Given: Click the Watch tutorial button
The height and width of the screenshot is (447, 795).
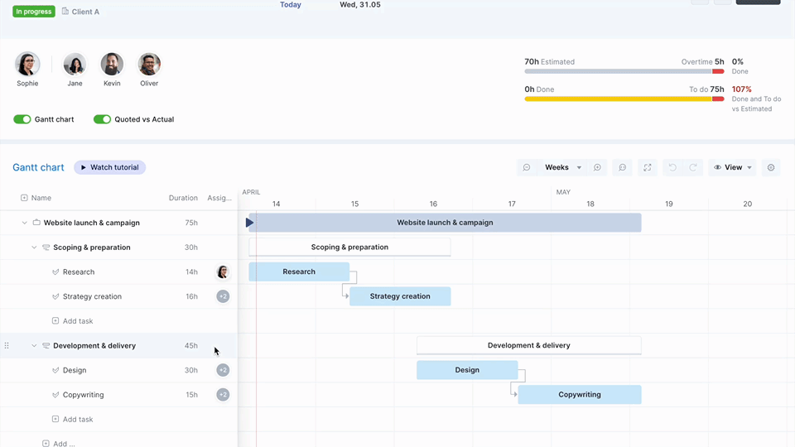Looking at the screenshot, I should (x=109, y=167).
